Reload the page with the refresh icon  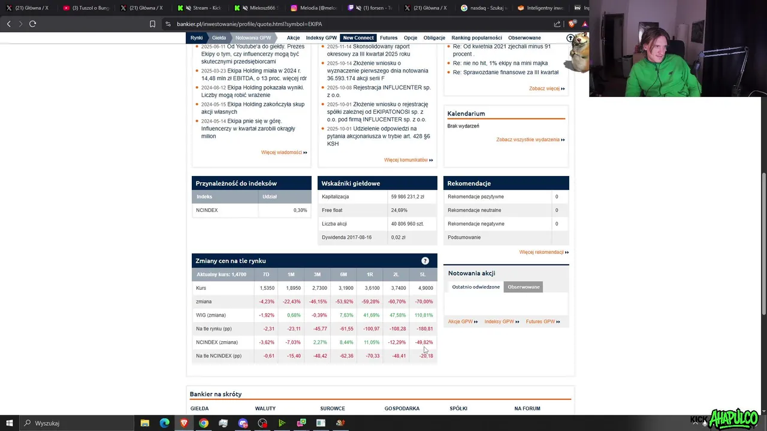coord(32,24)
